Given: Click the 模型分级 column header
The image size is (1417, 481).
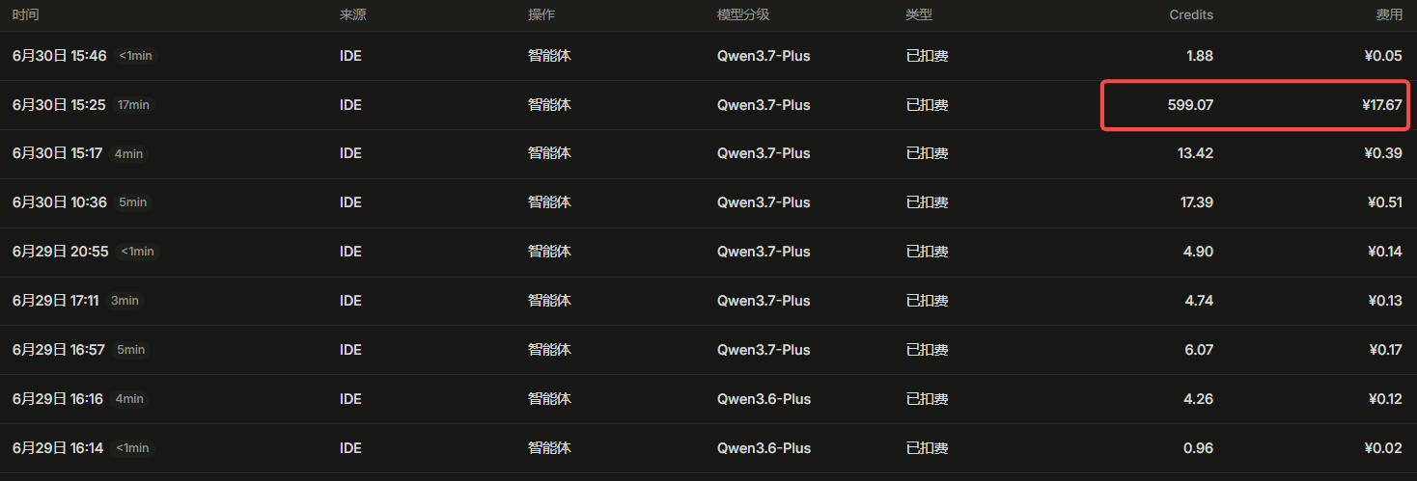Looking at the screenshot, I should click(x=743, y=15).
